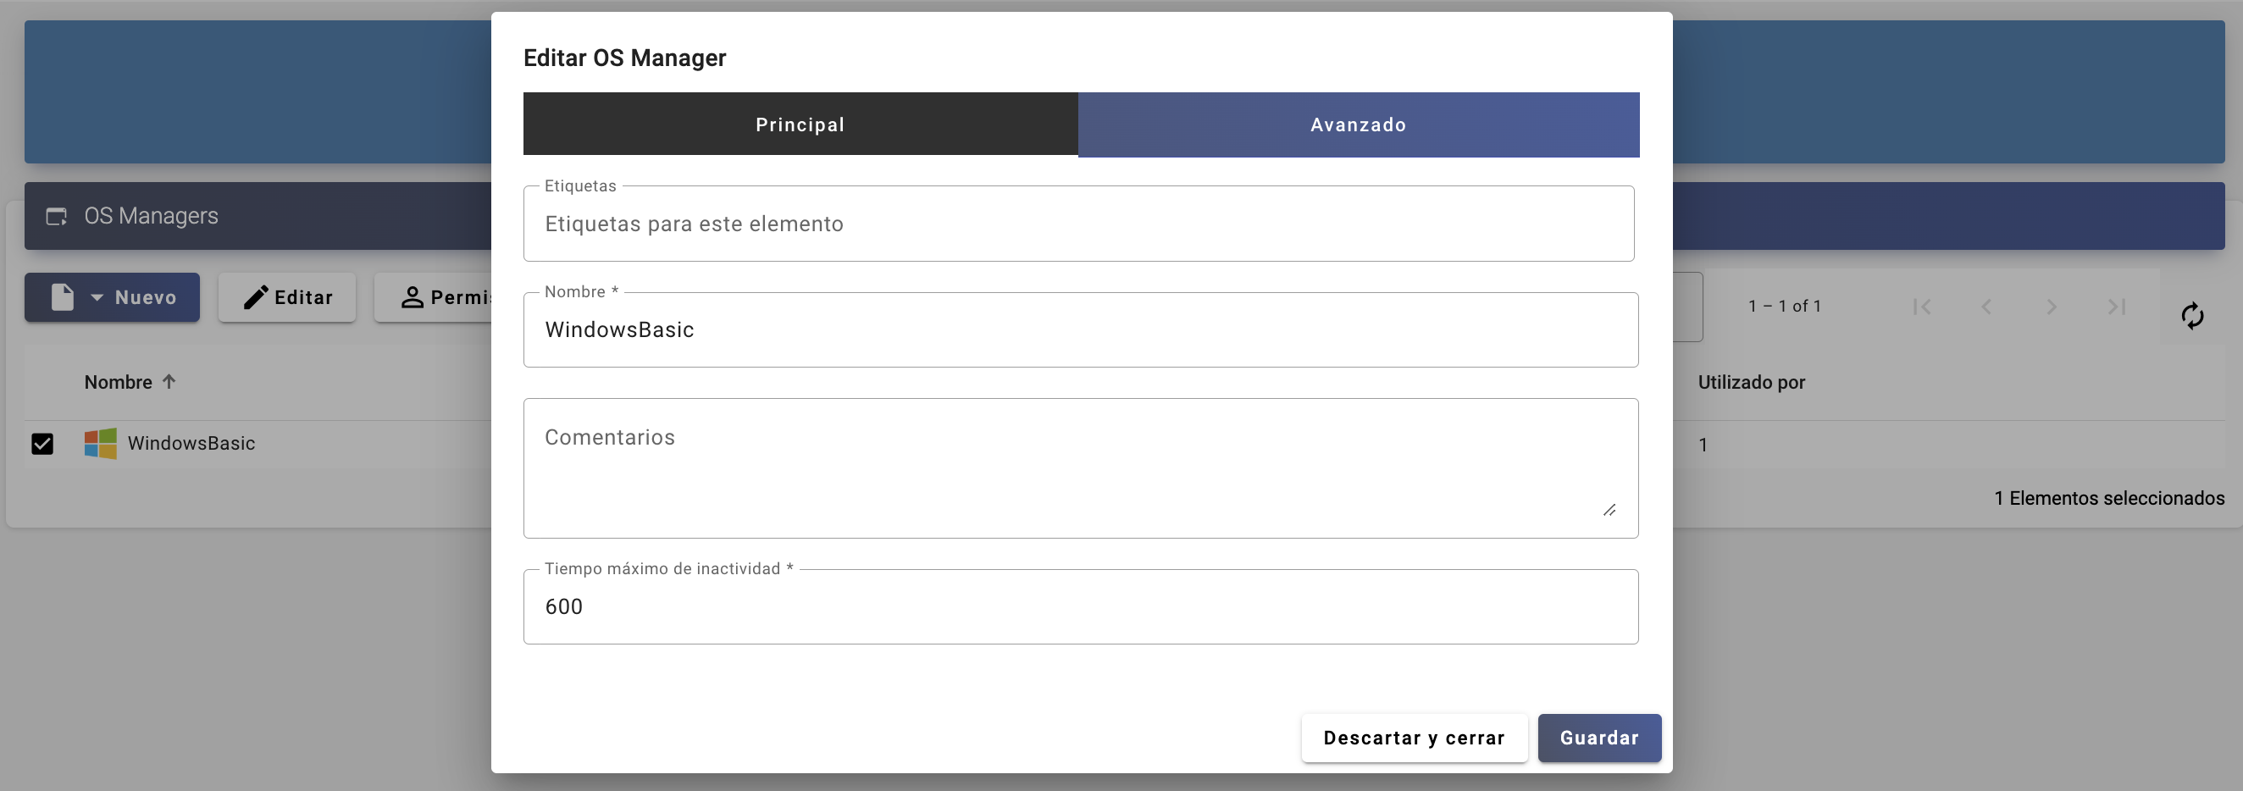The height and width of the screenshot is (791, 2243).
Task: Click the Nombre field containing WindowsBasic
Action: tap(1080, 329)
